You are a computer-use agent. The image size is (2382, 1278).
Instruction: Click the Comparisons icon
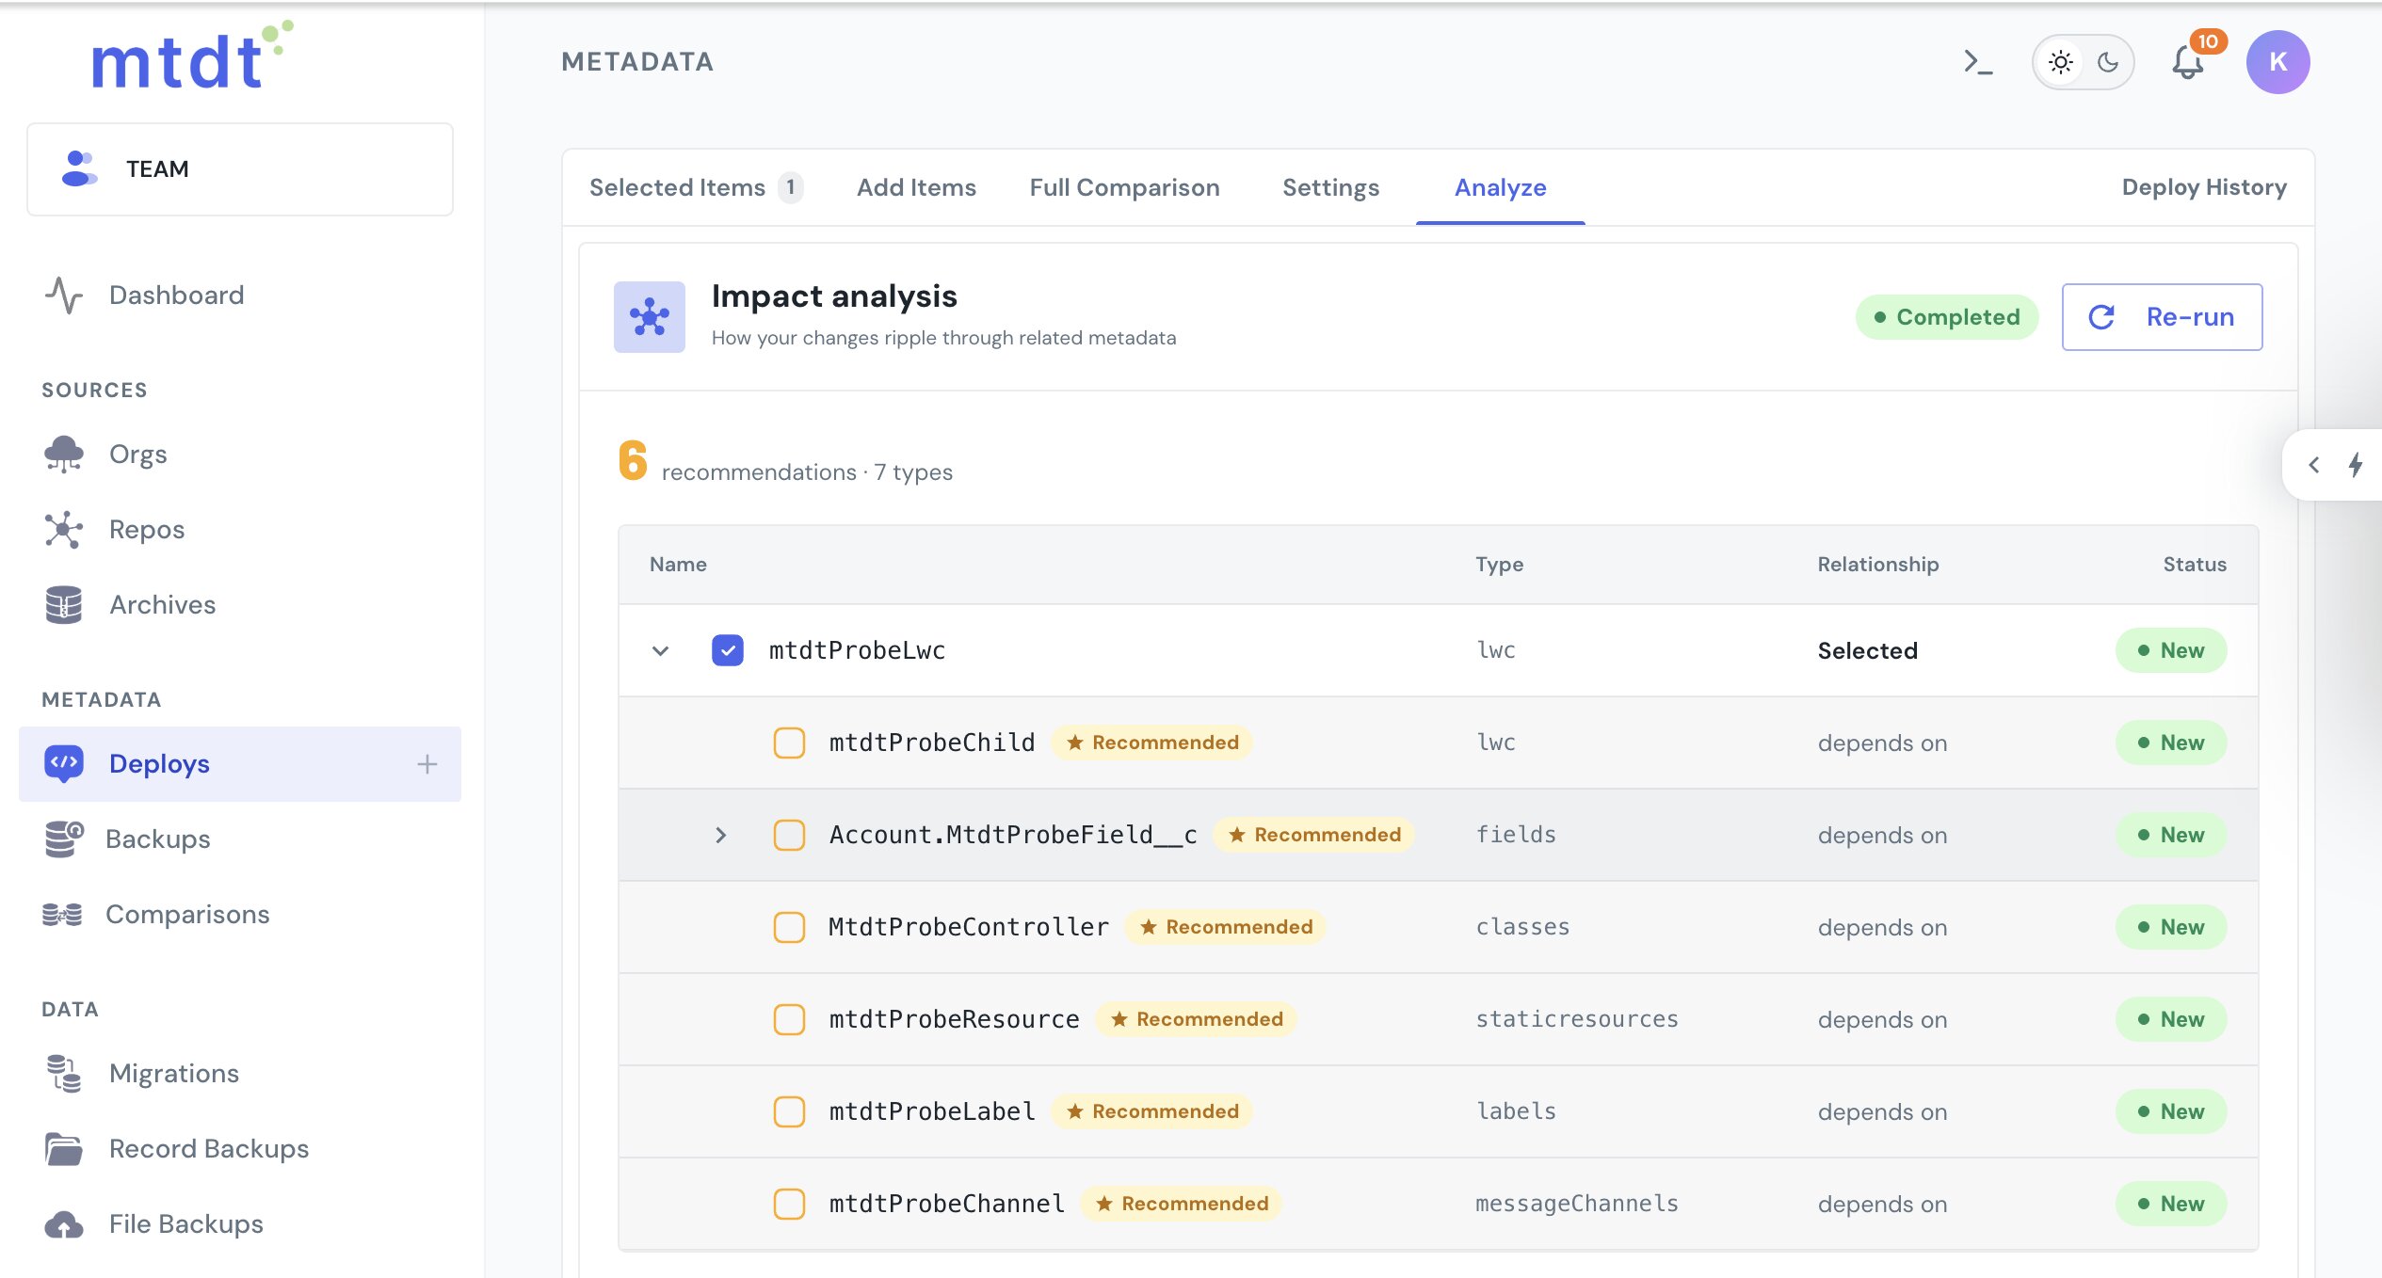coord(62,914)
